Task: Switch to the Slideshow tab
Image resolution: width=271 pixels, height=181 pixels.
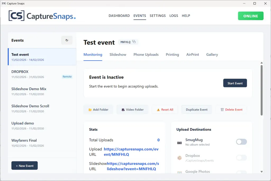Action: [118, 55]
